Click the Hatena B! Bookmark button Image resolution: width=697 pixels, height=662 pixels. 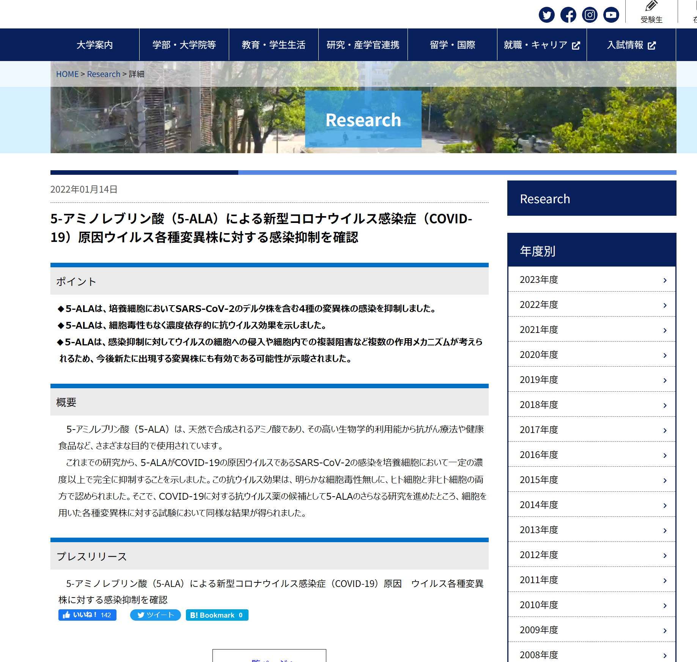click(217, 615)
